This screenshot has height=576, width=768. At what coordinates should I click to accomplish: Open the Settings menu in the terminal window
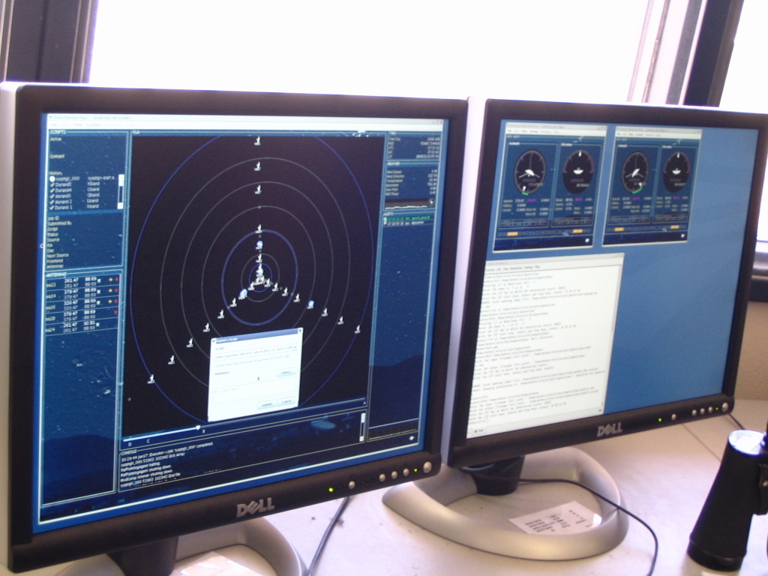tap(529, 268)
